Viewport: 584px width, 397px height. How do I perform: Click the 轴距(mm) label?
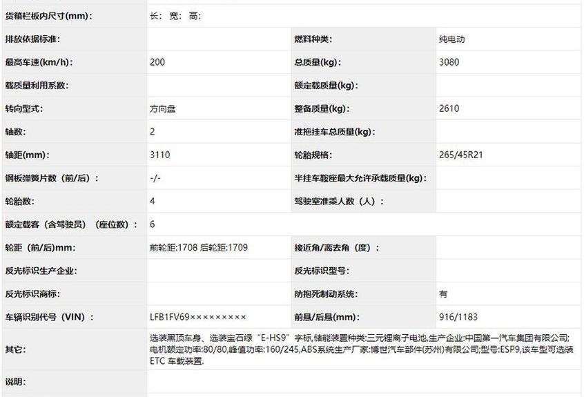pos(27,155)
